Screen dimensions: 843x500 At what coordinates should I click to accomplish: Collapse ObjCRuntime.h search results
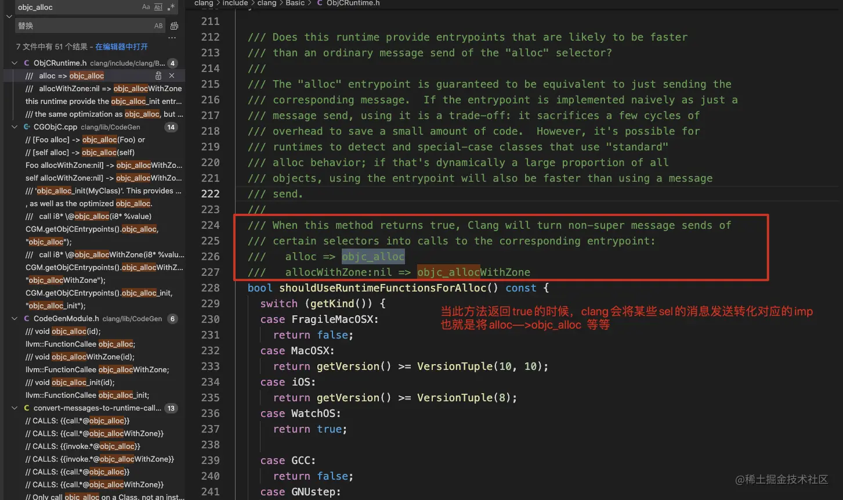pos(15,63)
